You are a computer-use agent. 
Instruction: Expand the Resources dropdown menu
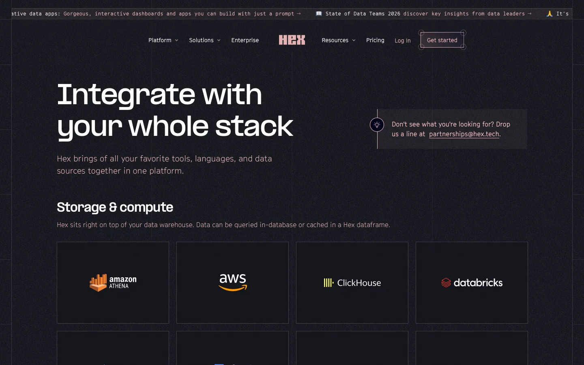click(x=339, y=40)
